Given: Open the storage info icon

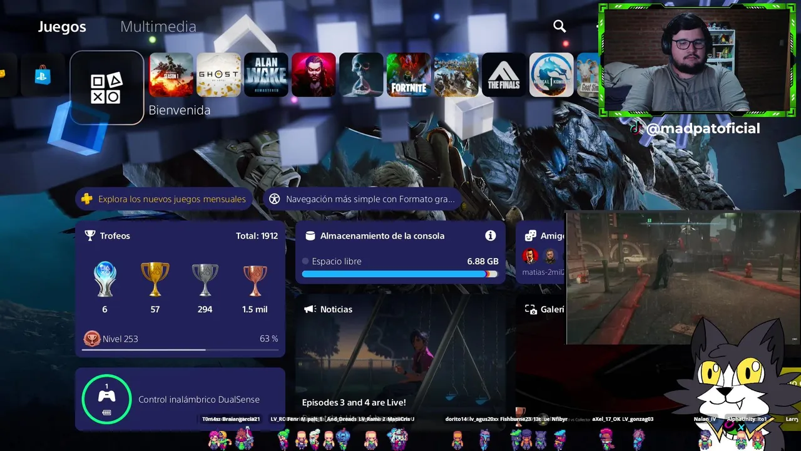Looking at the screenshot, I should pyautogui.click(x=491, y=236).
